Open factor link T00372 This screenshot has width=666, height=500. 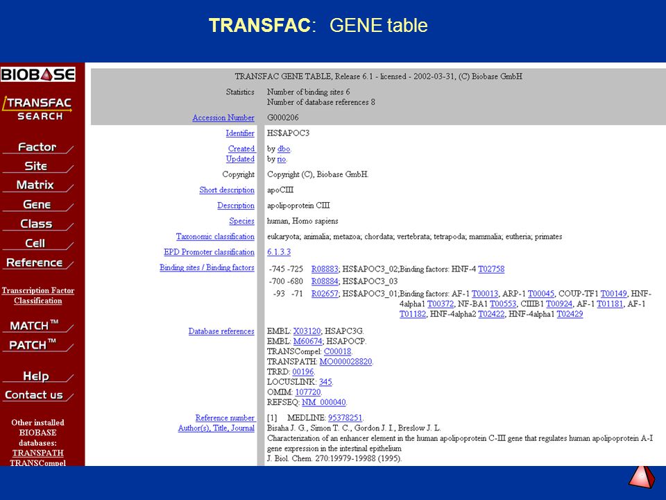tap(441, 304)
